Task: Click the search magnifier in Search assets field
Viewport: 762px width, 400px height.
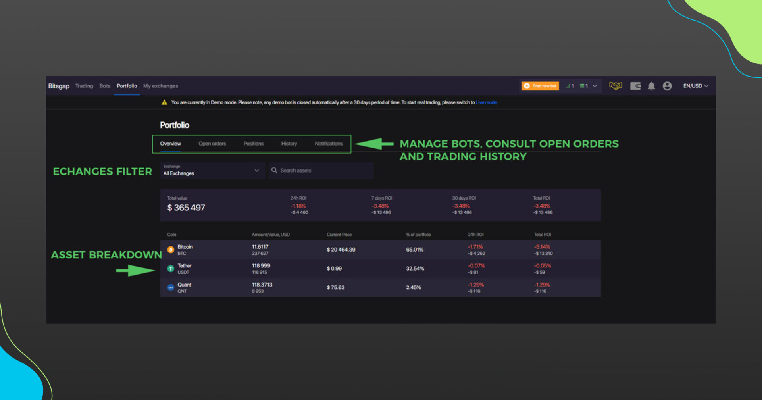Action: [x=274, y=170]
